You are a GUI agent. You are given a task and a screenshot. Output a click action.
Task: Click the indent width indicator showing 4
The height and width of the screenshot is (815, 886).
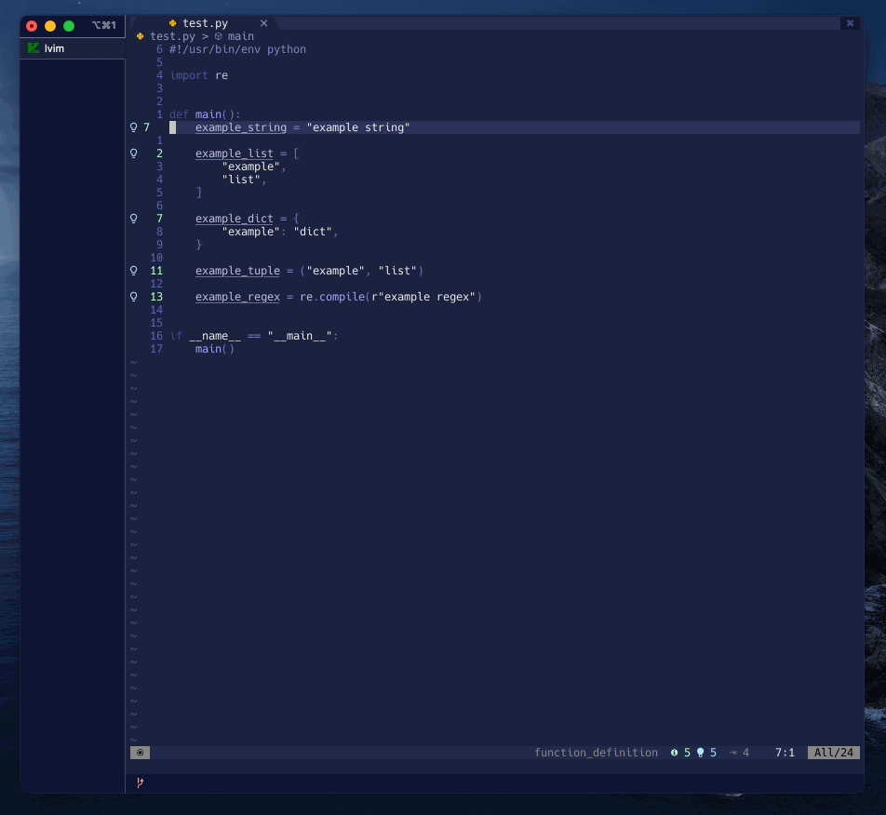tap(739, 753)
